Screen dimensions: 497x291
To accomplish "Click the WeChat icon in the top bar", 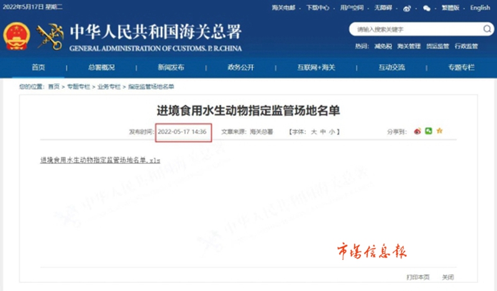I will pyautogui.click(x=427, y=9).
